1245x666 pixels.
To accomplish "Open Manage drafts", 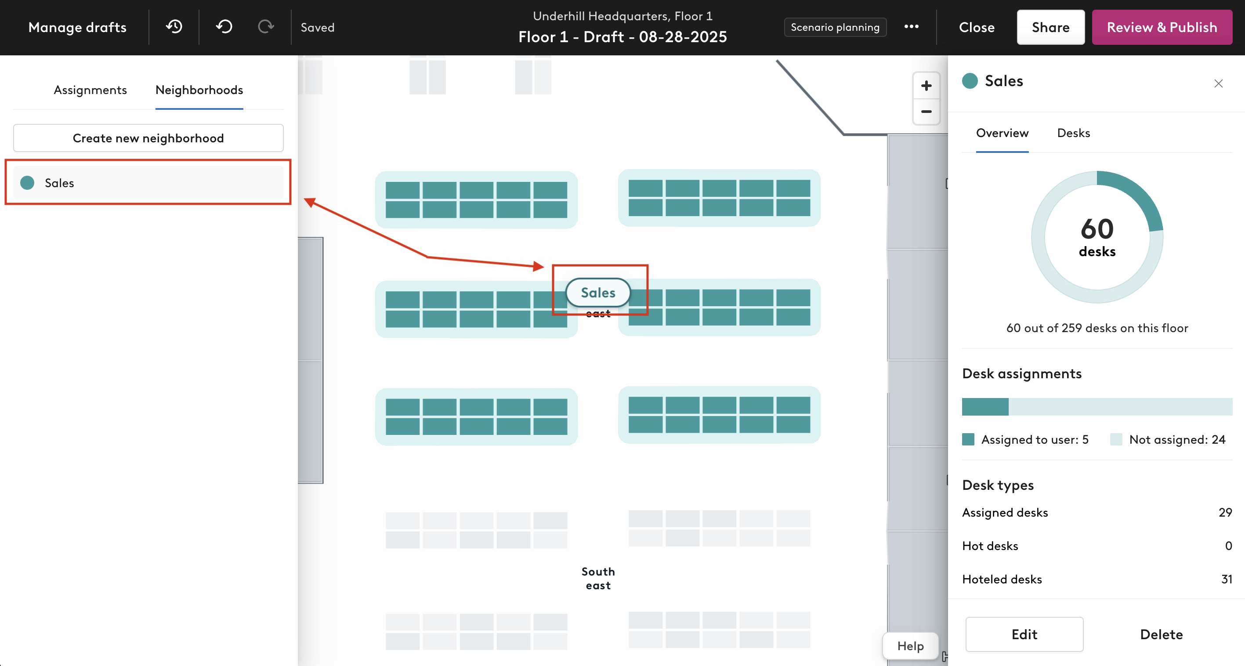I will coord(77,27).
